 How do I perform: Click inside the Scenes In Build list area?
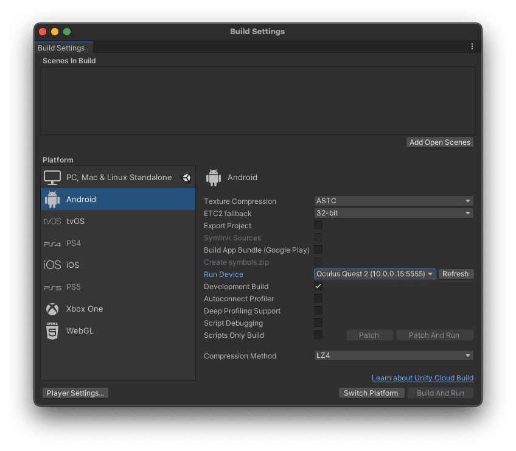tap(257, 101)
